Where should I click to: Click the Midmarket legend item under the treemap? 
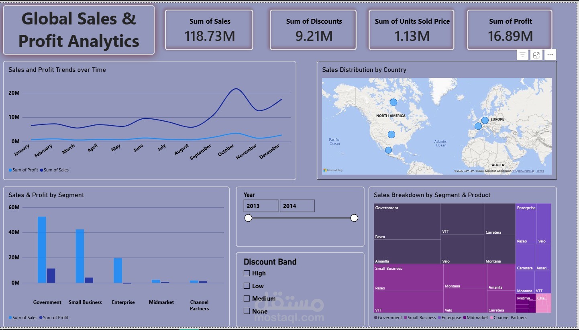tap(475, 318)
